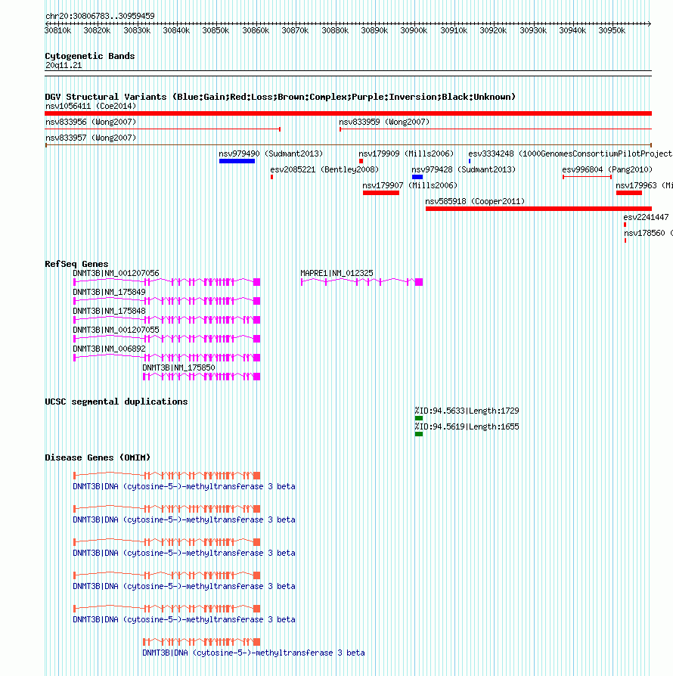
Task: Select variant nsv833957 (Wong2007)
Action: [91, 138]
